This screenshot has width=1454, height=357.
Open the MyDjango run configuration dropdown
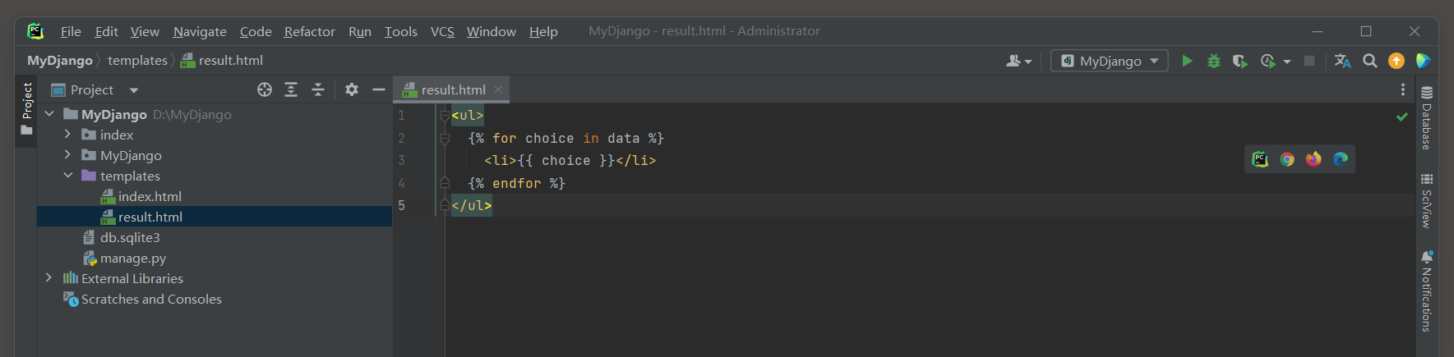[x=1110, y=61]
